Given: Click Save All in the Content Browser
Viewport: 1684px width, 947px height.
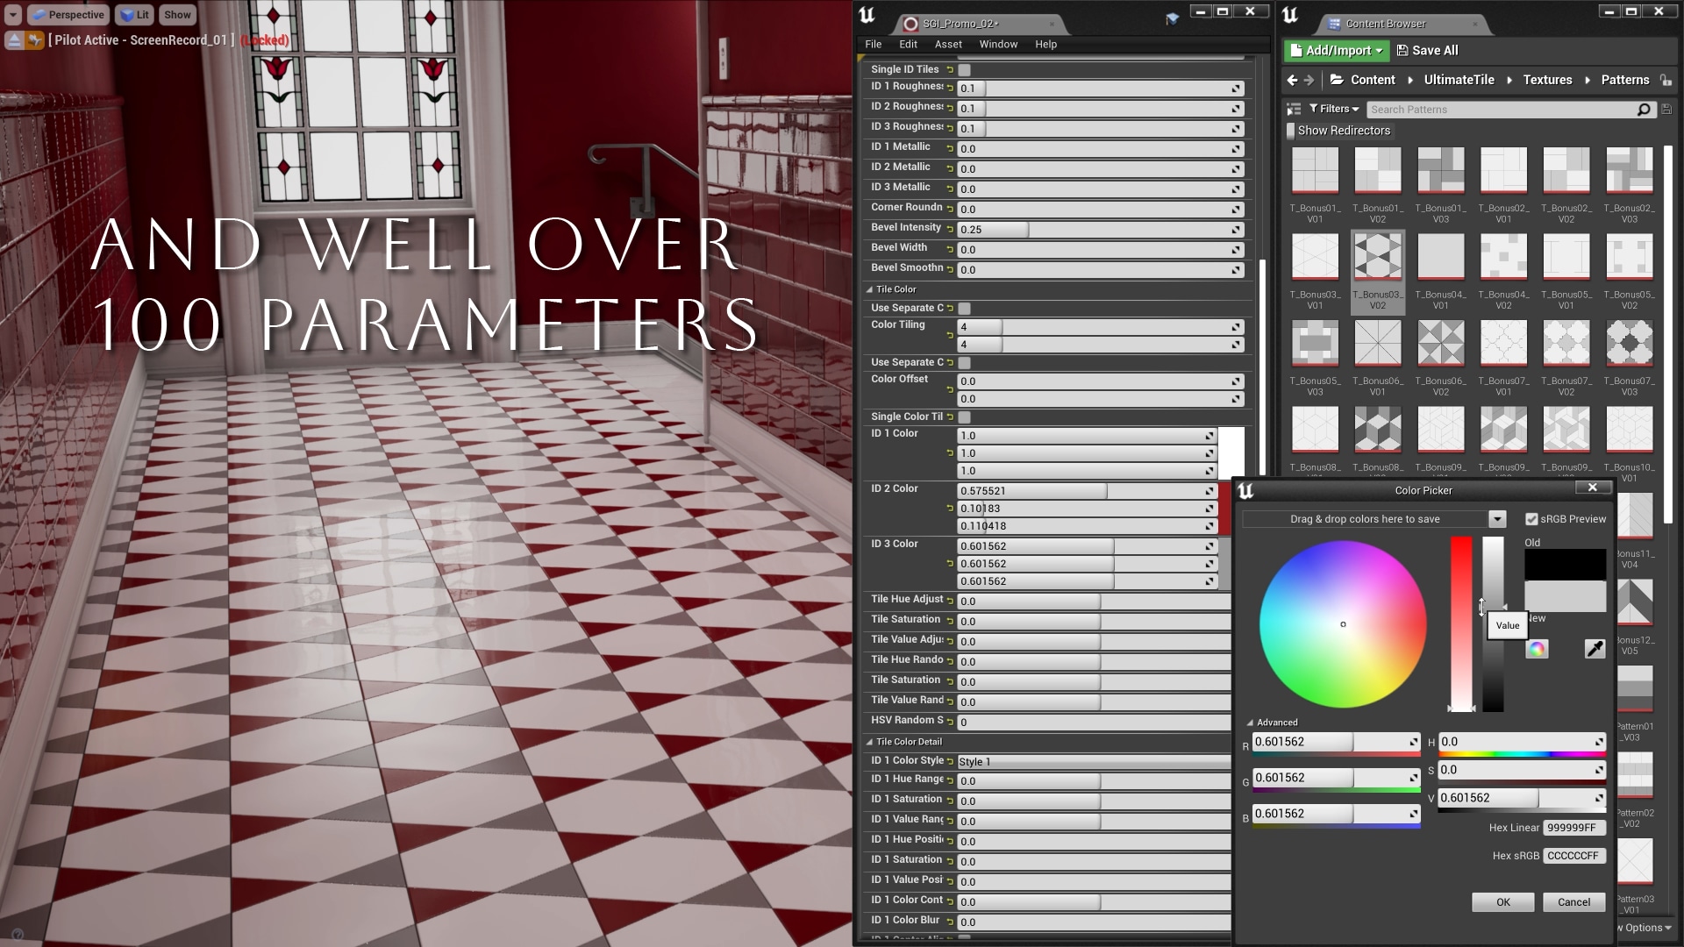Looking at the screenshot, I should tap(1427, 50).
